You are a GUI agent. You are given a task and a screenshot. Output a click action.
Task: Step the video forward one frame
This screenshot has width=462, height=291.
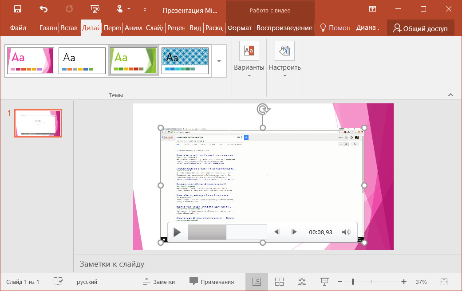[294, 232]
